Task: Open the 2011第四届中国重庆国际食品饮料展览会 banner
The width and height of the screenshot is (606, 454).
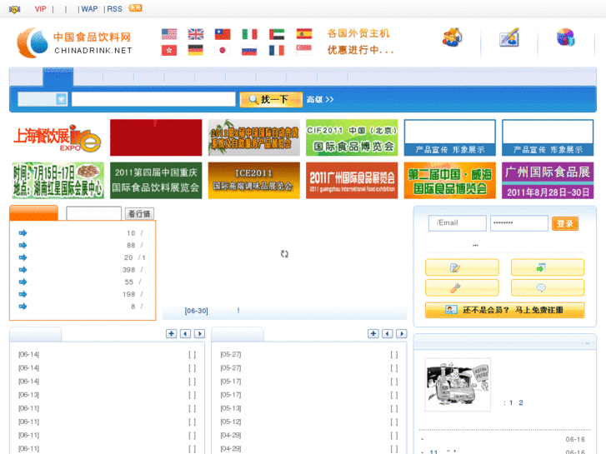Action: (x=156, y=181)
